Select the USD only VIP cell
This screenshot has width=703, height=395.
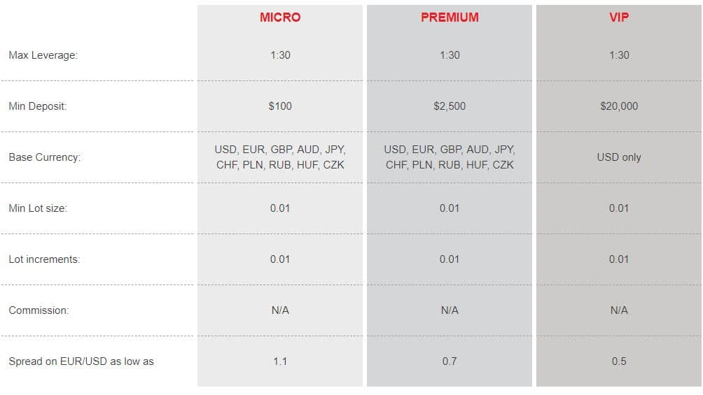tap(619, 157)
